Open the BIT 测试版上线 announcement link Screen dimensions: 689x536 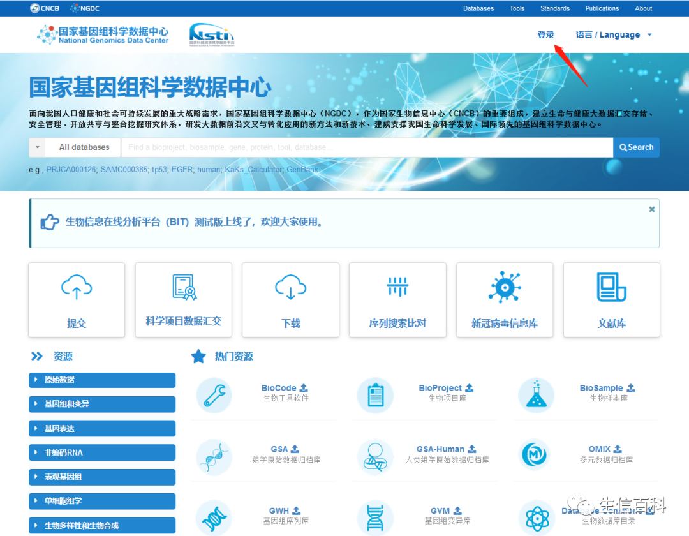[x=196, y=222]
